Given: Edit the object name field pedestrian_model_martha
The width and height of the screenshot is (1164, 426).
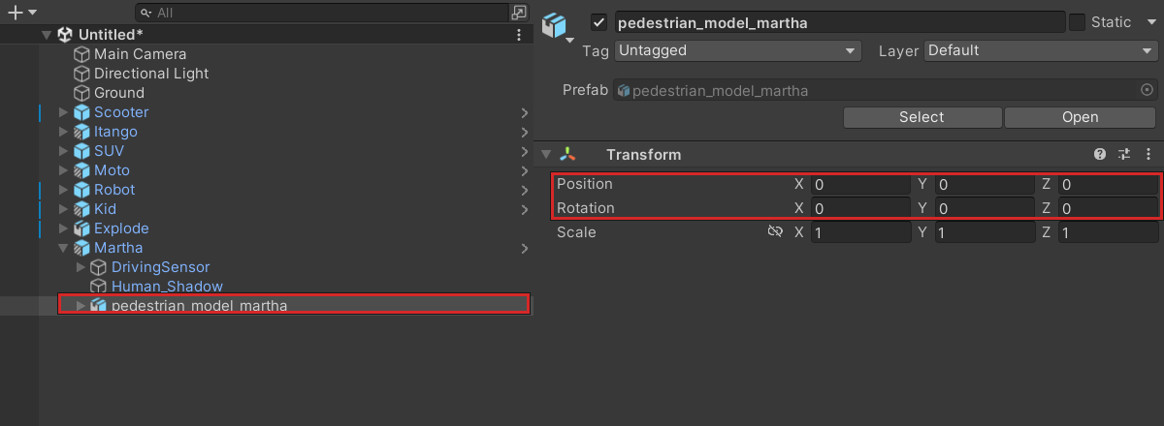Looking at the screenshot, I should 839,22.
